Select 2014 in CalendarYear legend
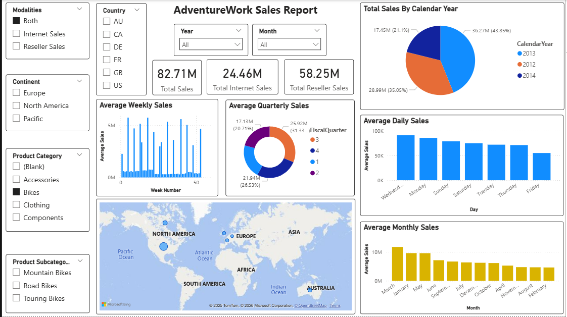The height and width of the screenshot is (317, 567). point(526,75)
